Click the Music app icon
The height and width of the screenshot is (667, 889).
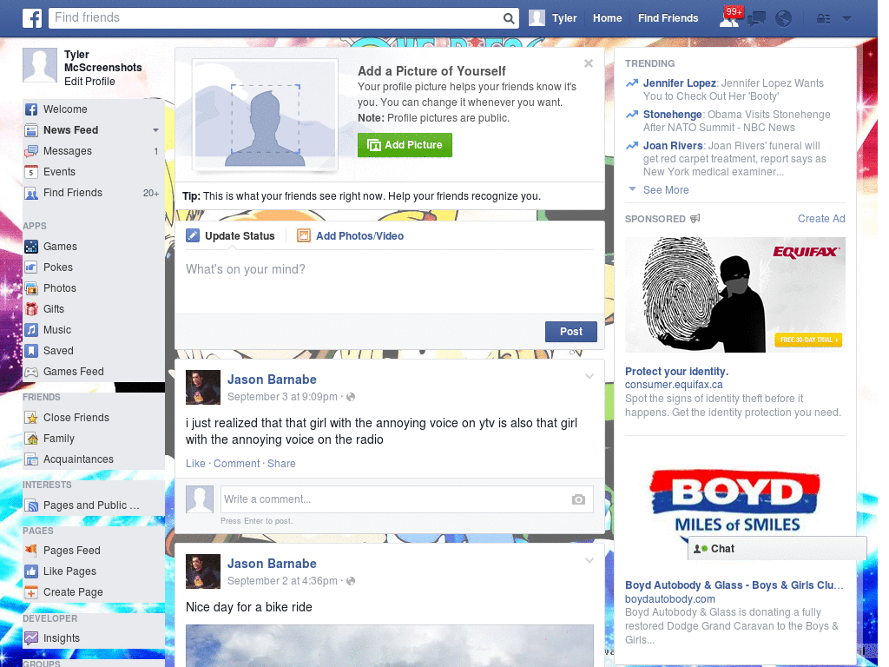(x=31, y=330)
